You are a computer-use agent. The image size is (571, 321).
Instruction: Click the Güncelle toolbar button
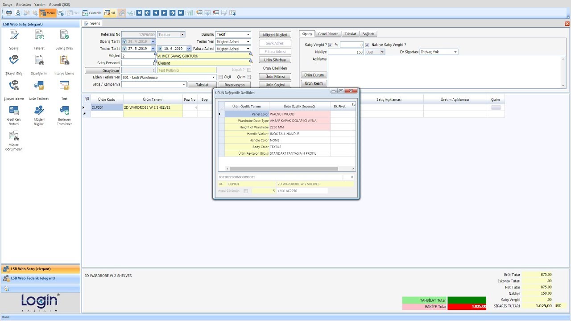(x=92, y=13)
